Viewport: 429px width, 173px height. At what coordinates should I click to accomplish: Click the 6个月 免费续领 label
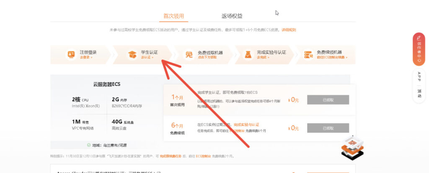(177, 129)
